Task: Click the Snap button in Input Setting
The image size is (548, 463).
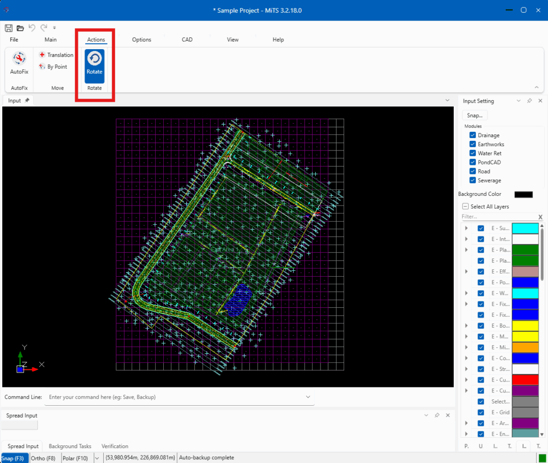Action: (x=475, y=115)
